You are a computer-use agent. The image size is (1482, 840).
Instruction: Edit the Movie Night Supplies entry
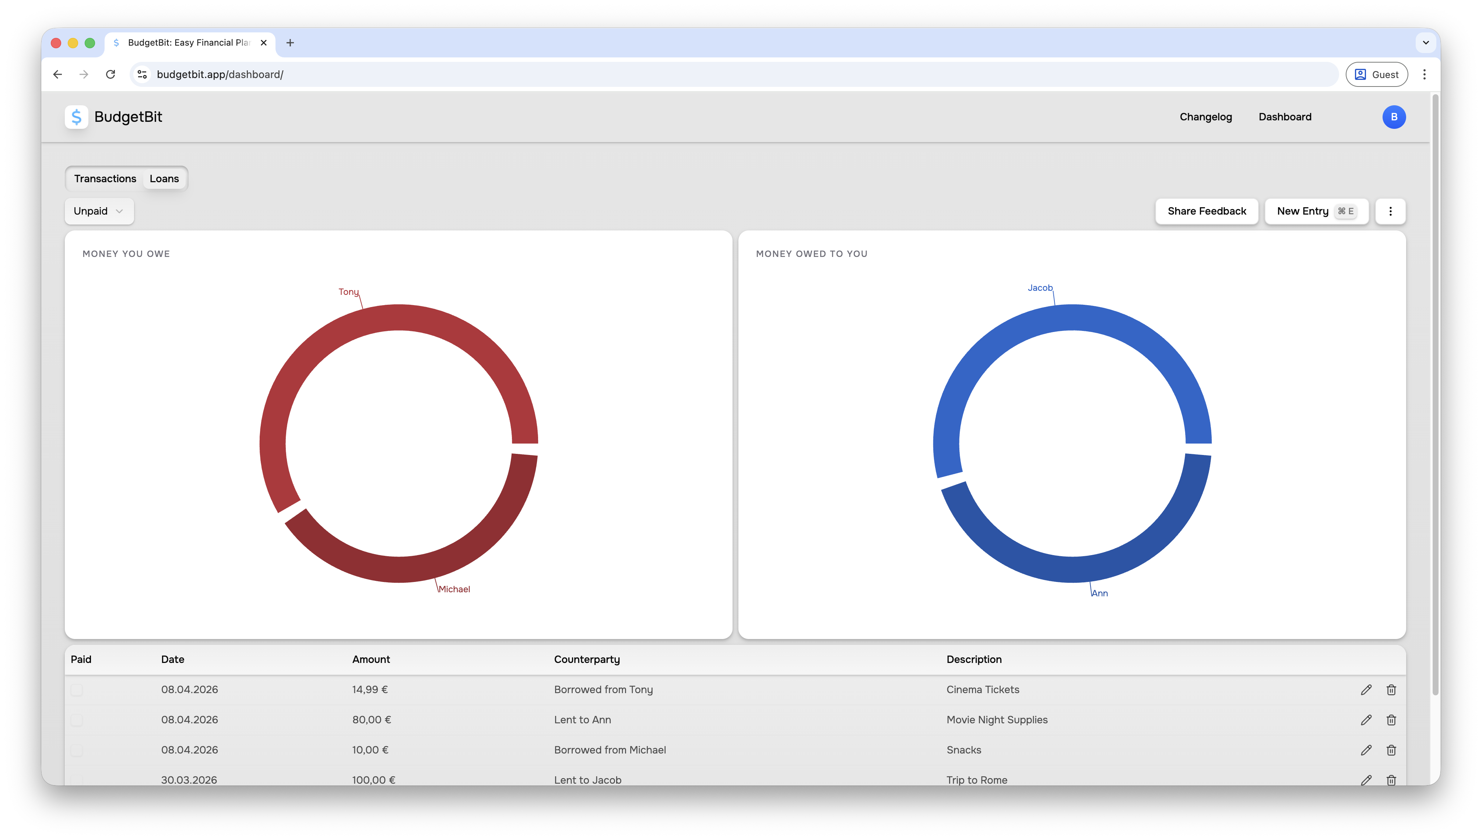point(1365,719)
